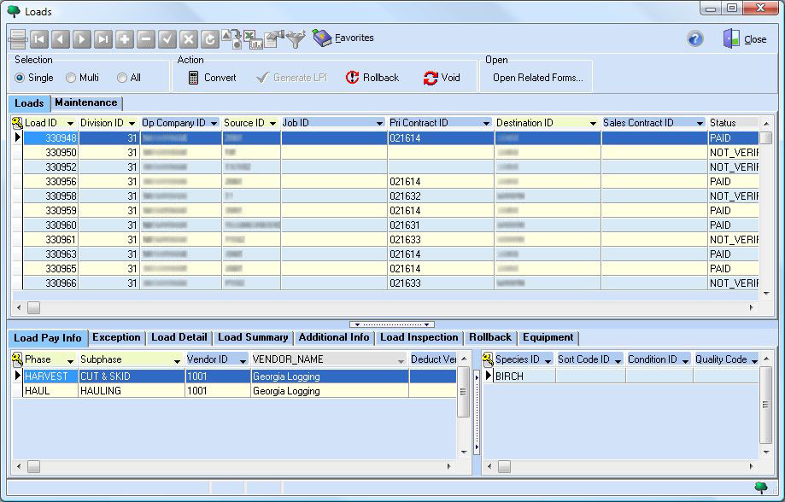Switch to the Maintenance tab

pyautogui.click(x=85, y=103)
